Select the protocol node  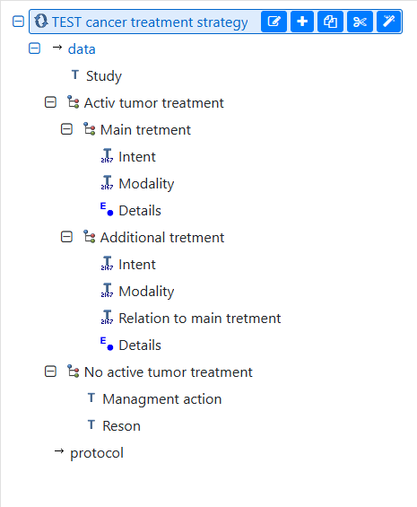[x=97, y=452]
